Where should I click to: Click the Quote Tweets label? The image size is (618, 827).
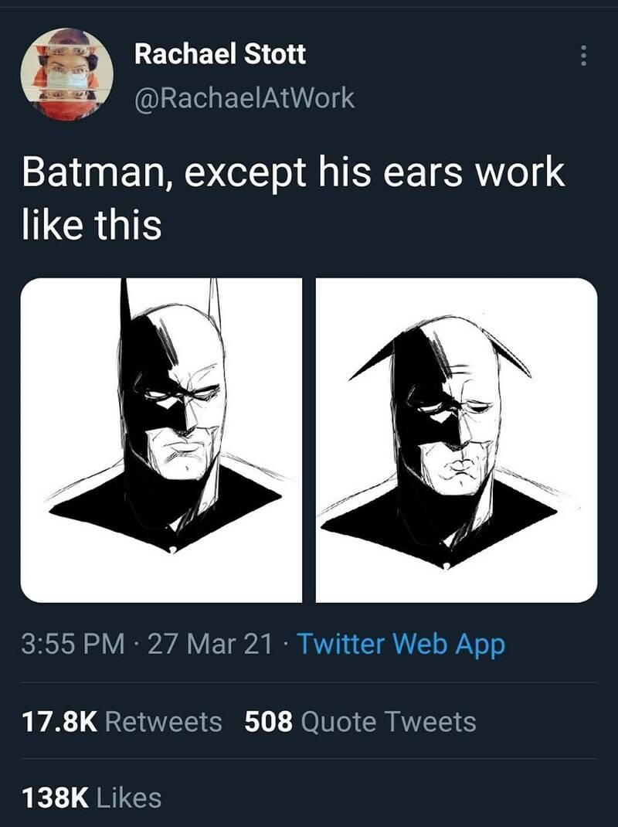(x=388, y=722)
